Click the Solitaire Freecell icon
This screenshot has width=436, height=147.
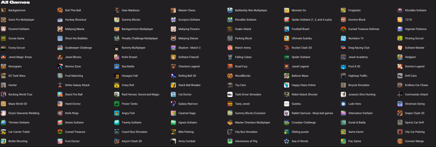[174, 57]
